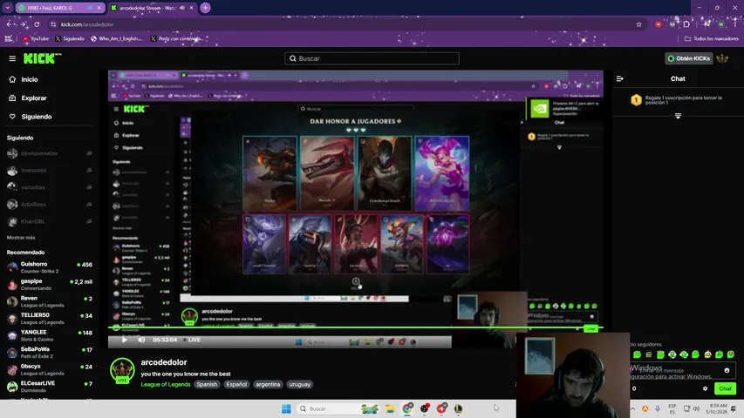Click the KICK logo
744x418 pixels.
coord(42,58)
